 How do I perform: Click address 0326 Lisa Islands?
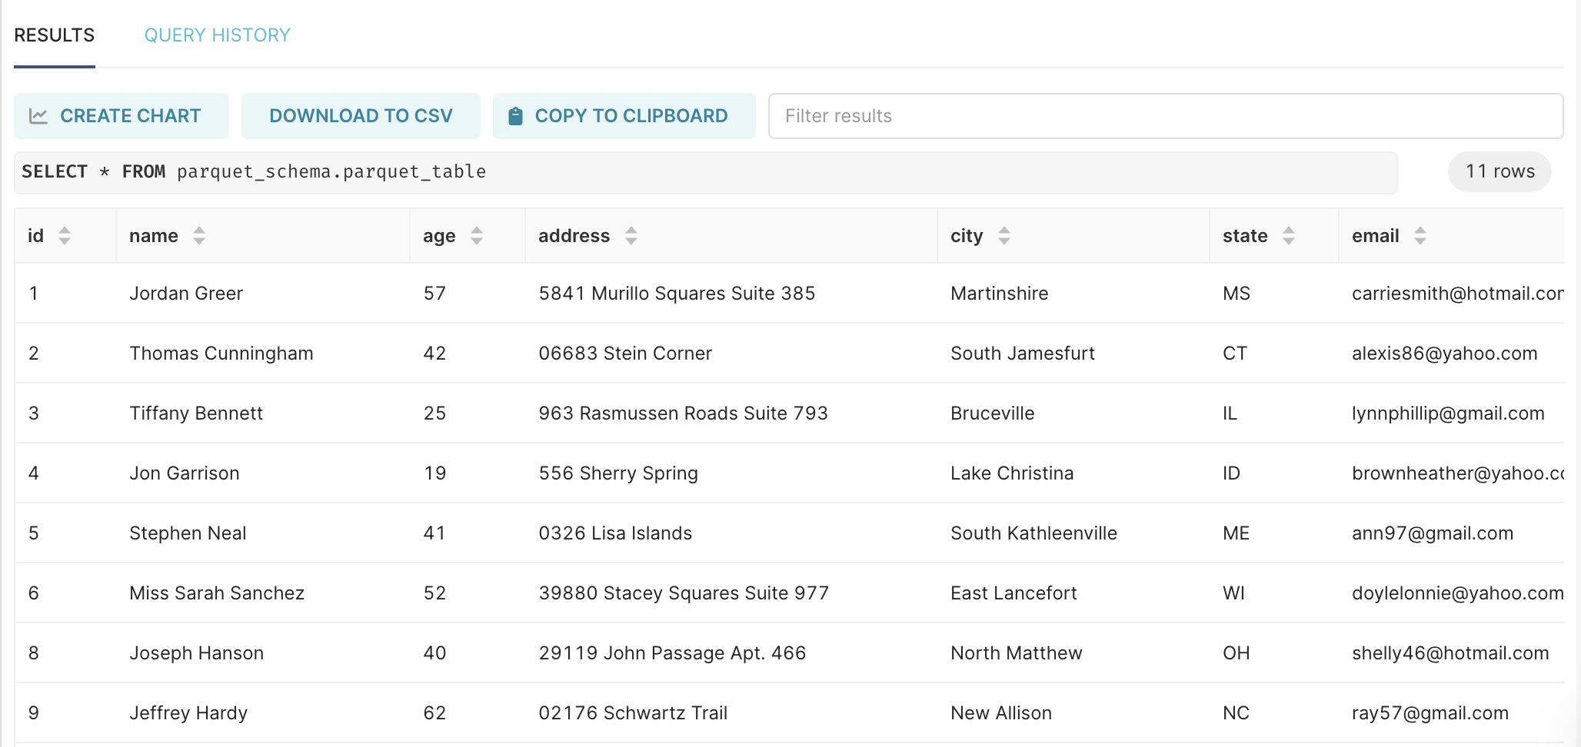pos(615,533)
